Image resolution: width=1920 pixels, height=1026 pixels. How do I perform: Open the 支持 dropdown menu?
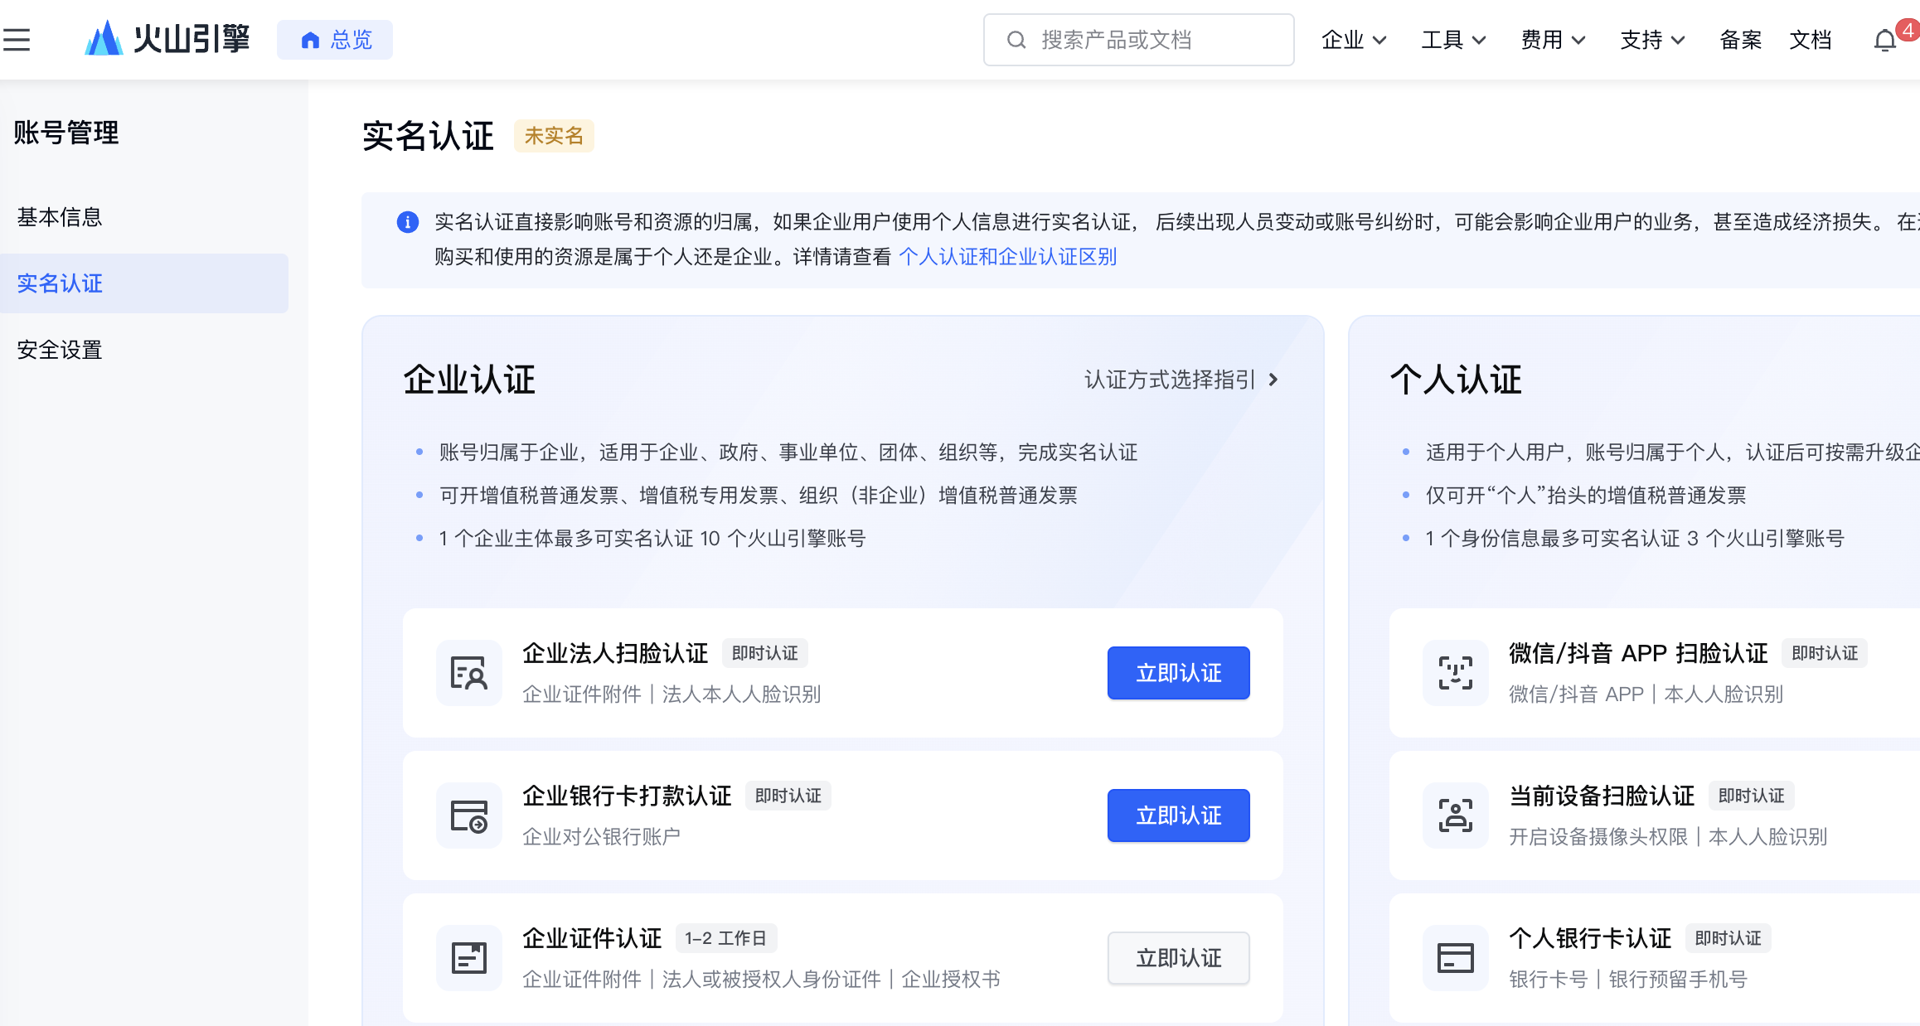coord(1651,40)
